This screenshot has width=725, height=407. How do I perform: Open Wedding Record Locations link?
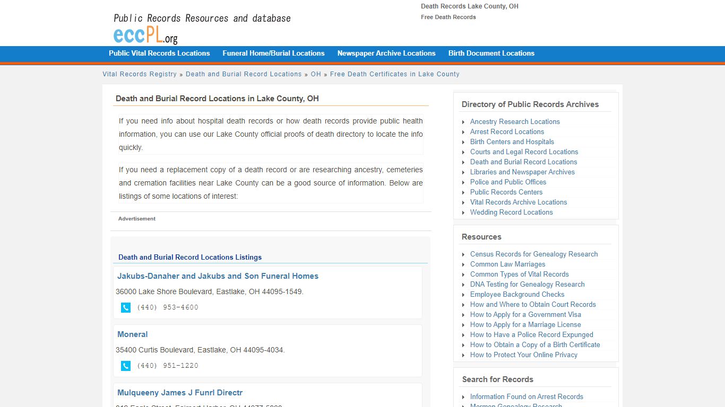click(x=512, y=212)
